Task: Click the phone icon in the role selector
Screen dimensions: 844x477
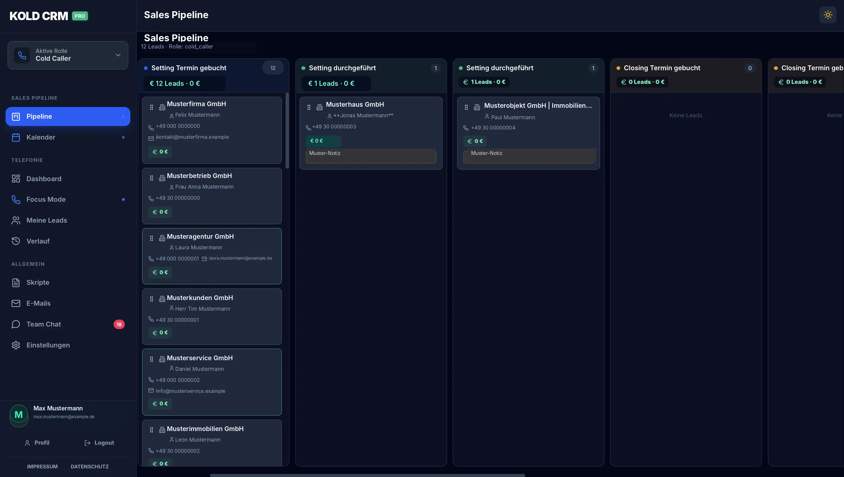Action: 22,55
